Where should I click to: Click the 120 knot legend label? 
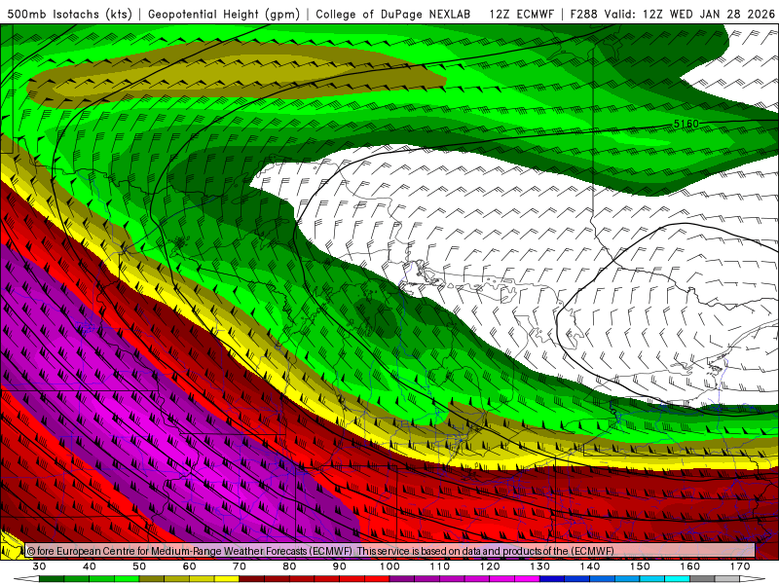(490, 566)
